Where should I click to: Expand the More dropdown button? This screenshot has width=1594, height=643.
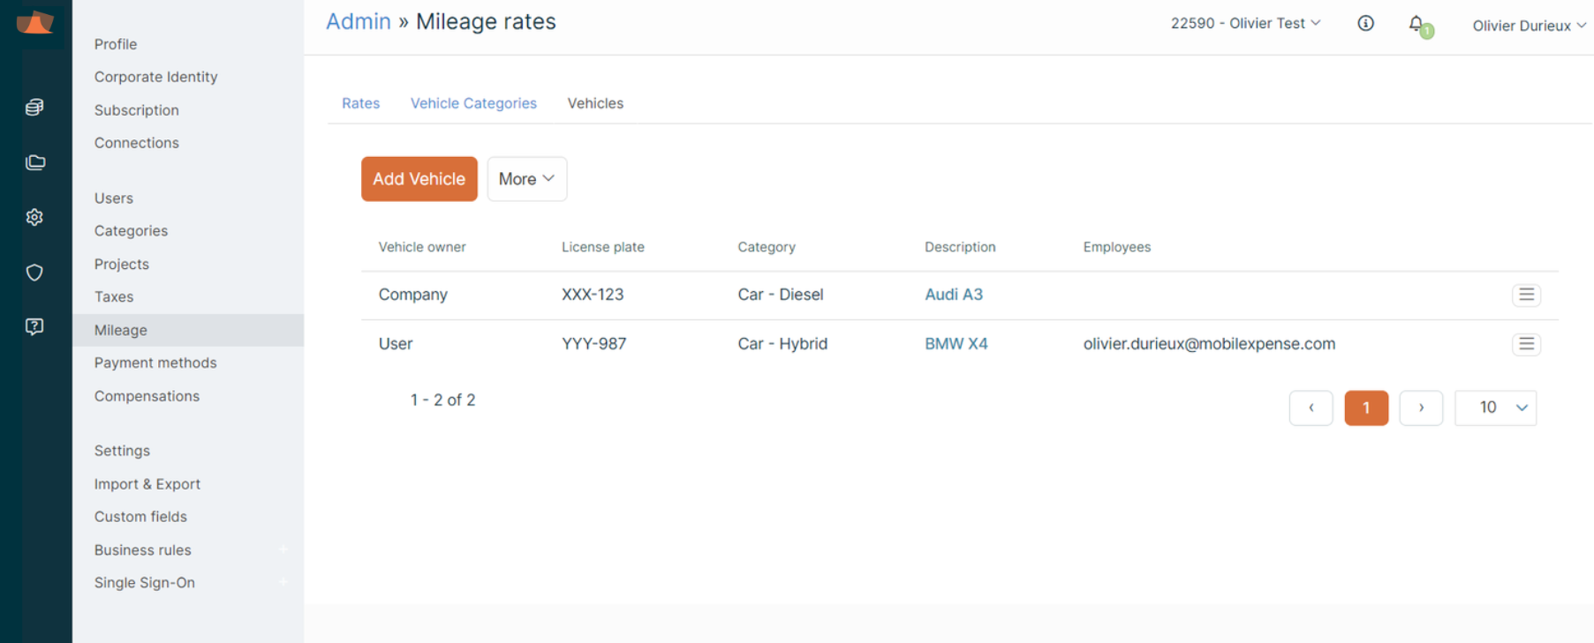[x=526, y=179]
